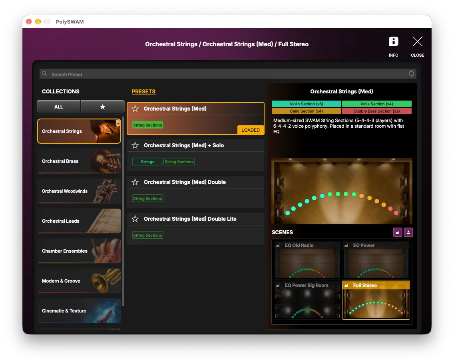Click the stage layout preview image
Image resolution: width=454 pixels, height=364 pixels.
point(342,191)
